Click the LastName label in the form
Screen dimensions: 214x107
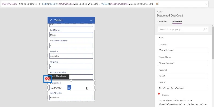coord(55,30)
